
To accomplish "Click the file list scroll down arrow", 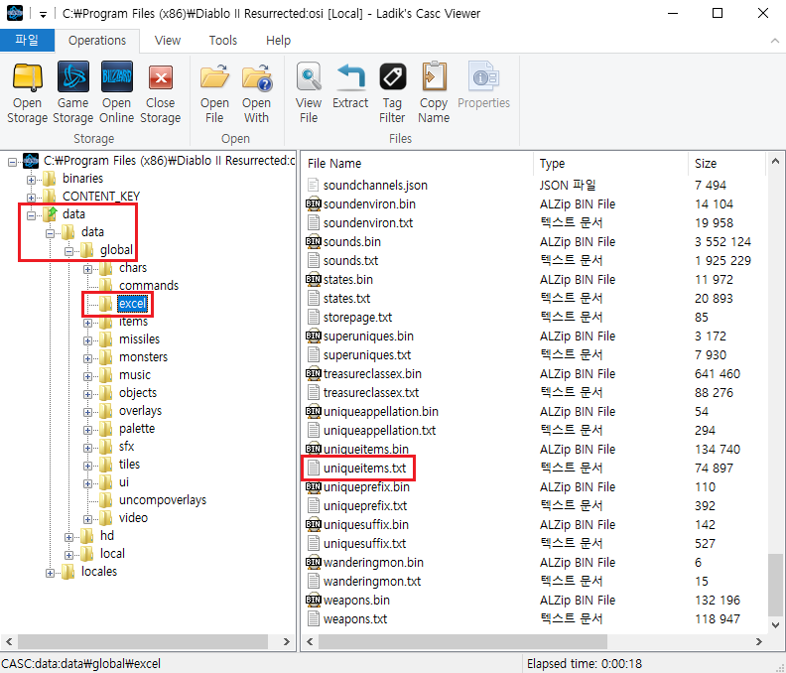I will [x=775, y=624].
